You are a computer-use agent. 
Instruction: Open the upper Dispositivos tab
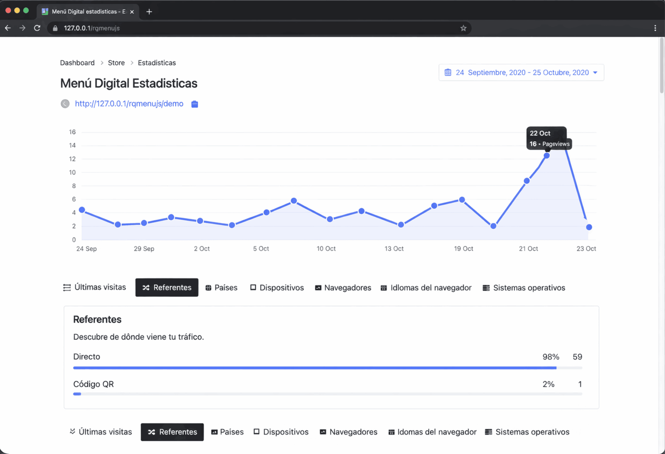coord(277,287)
